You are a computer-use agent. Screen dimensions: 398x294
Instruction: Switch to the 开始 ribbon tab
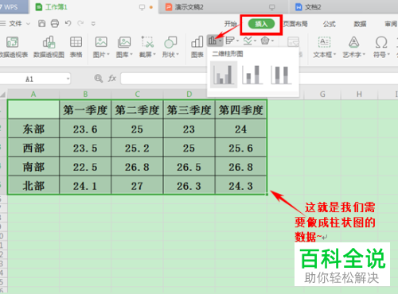(230, 24)
